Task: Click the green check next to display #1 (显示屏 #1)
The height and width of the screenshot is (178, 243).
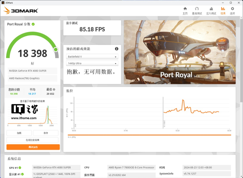Action: coord(23,174)
